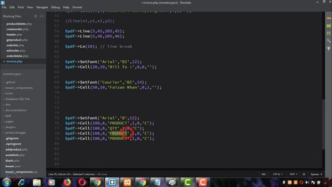Open UTF-8 encoding dropdown
Screen dimensions: 332x187
pos(278,174)
